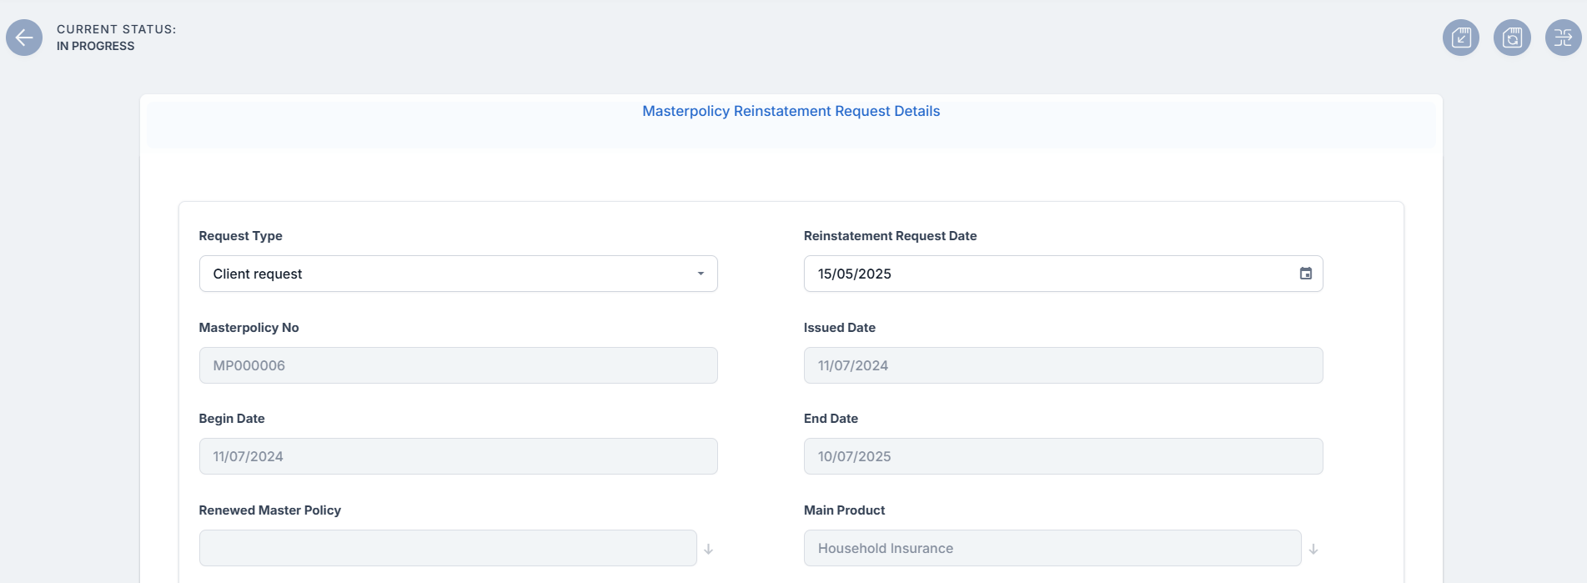
Task: Click the down arrow beside Main Product
Action: (1313, 549)
